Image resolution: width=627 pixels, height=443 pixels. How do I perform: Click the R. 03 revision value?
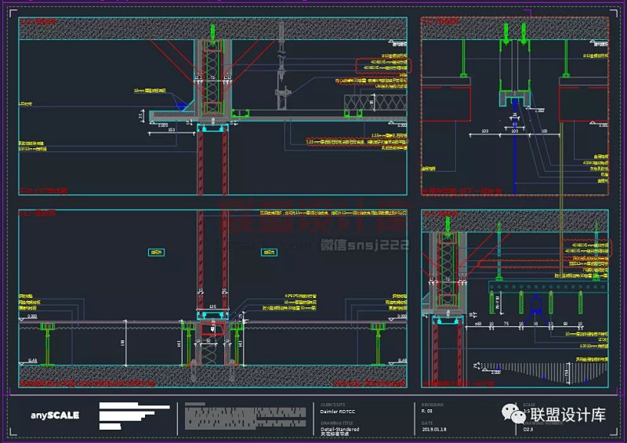(428, 412)
